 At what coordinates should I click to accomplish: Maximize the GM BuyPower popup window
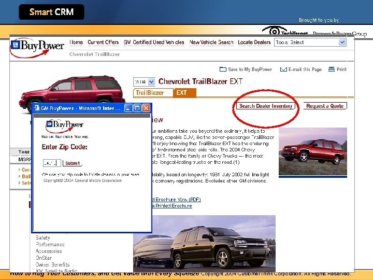click(x=137, y=108)
